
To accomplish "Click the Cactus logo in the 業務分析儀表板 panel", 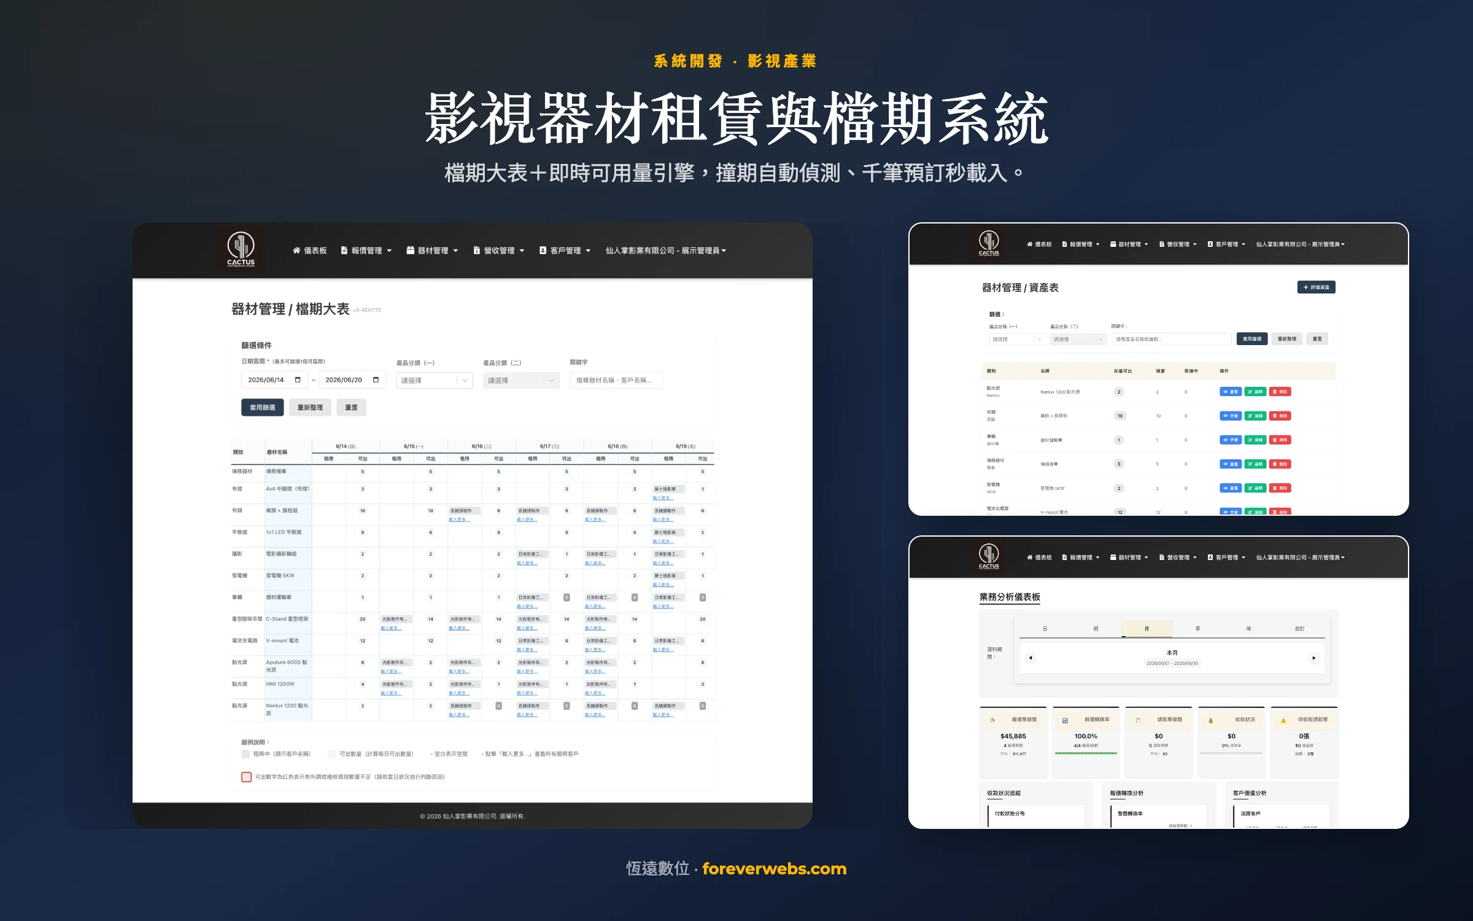I will click(x=988, y=556).
